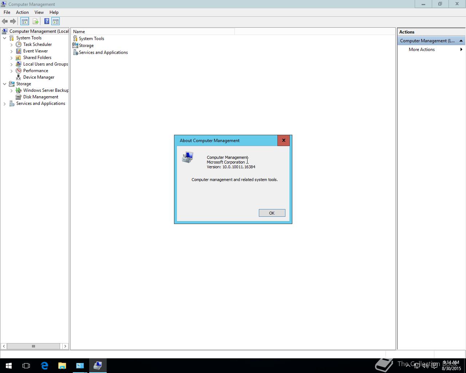Image resolution: width=466 pixels, height=373 pixels.
Task: Select Disk Management label in tree
Action: click(41, 97)
